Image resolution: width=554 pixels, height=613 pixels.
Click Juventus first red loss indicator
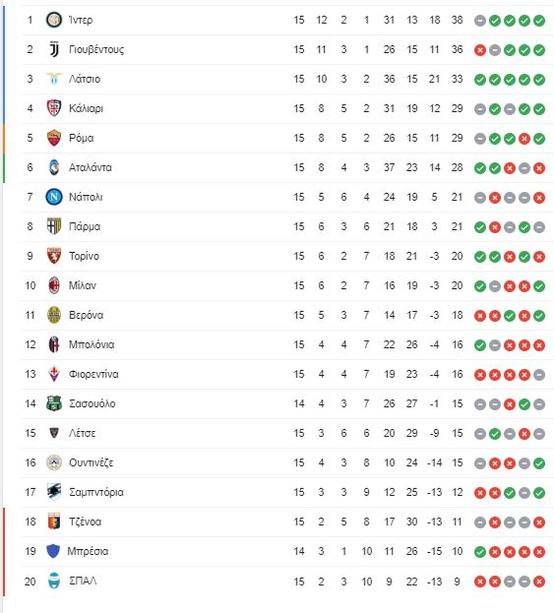480,50
